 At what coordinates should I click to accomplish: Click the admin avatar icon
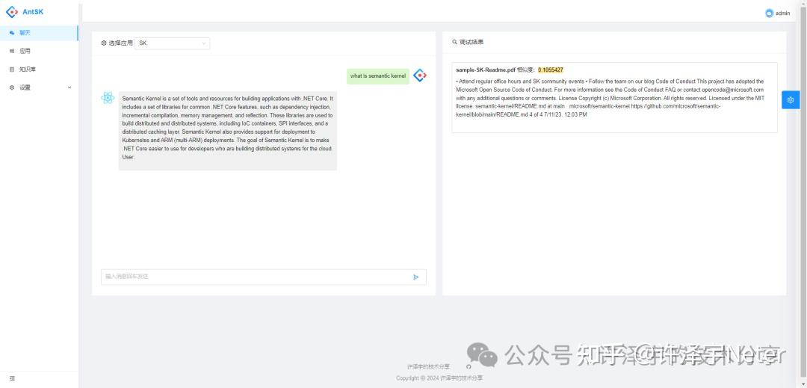point(769,13)
